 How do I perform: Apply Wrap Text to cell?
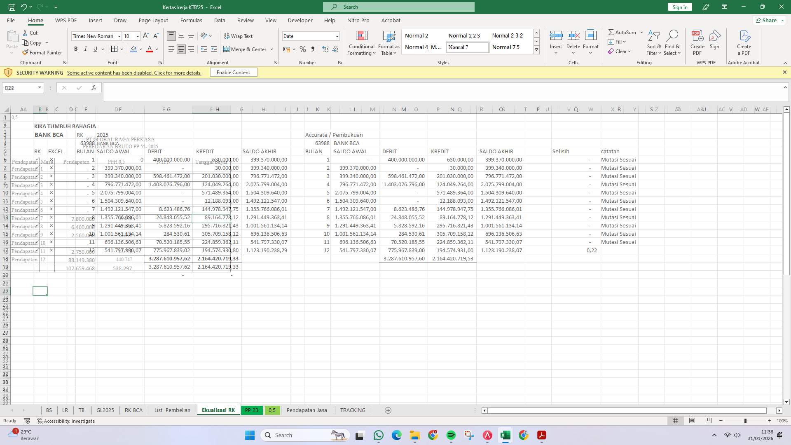239,36
